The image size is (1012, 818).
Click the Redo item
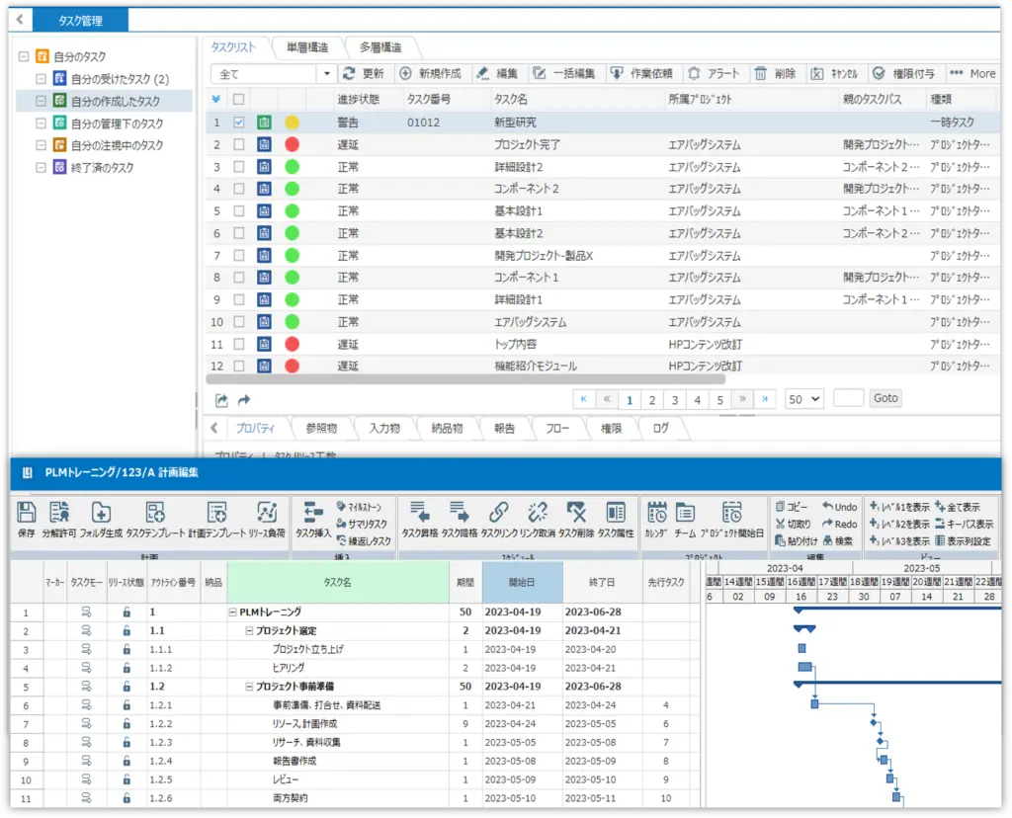coord(840,524)
